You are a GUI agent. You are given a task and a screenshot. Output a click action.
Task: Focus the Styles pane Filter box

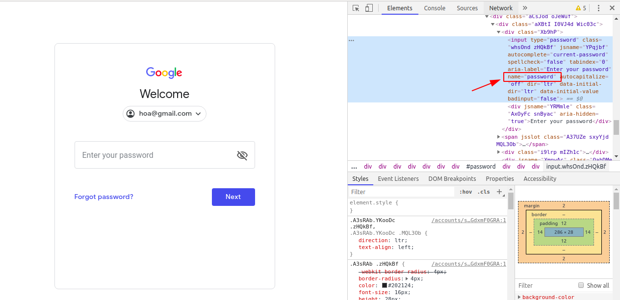pos(402,192)
